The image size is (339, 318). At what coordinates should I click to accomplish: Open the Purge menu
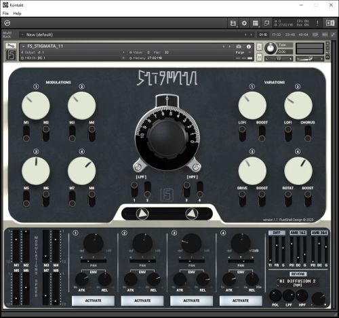[x=243, y=52]
